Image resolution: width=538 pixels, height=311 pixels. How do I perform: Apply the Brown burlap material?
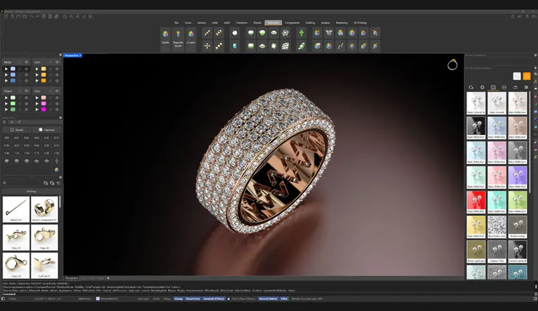(517, 227)
